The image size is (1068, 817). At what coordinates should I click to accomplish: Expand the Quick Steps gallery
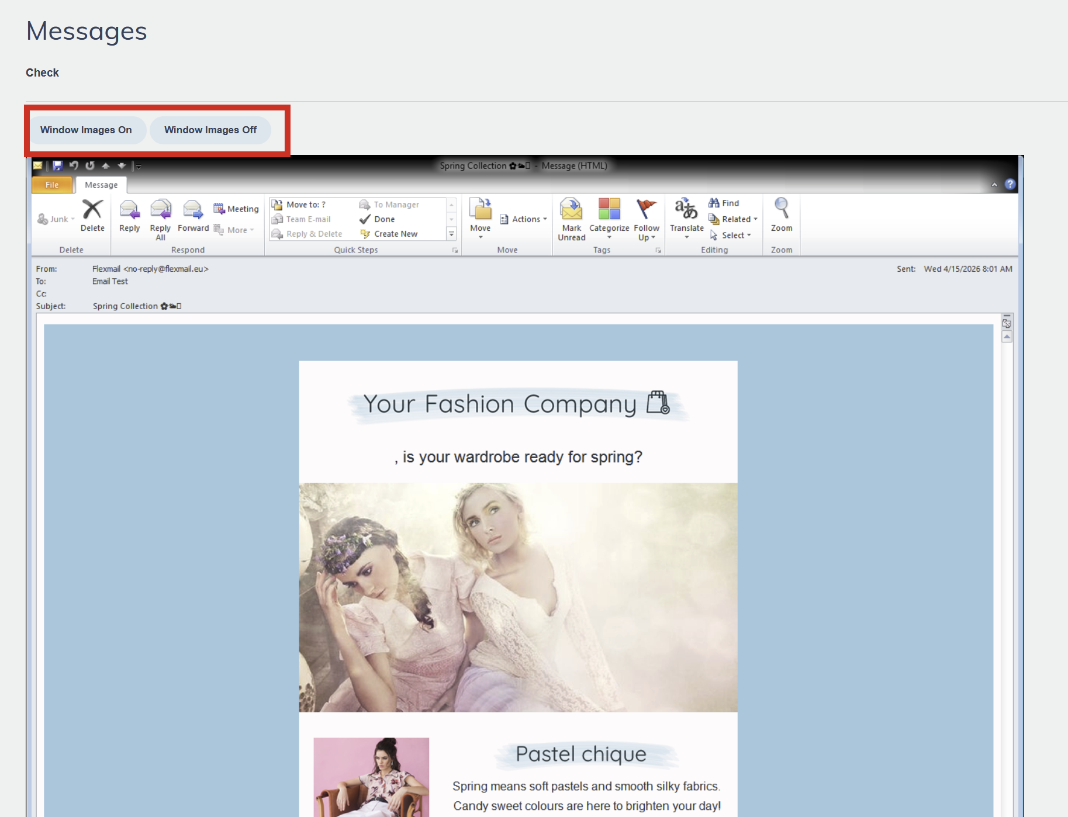451,234
